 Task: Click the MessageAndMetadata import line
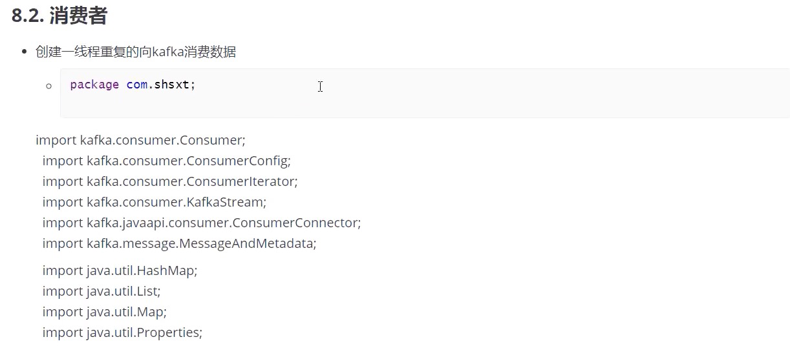[179, 243]
